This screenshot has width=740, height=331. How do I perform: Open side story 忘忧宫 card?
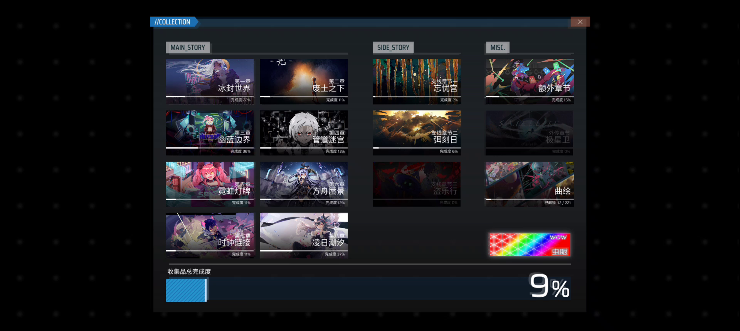pyautogui.click(x=417, y=81)
